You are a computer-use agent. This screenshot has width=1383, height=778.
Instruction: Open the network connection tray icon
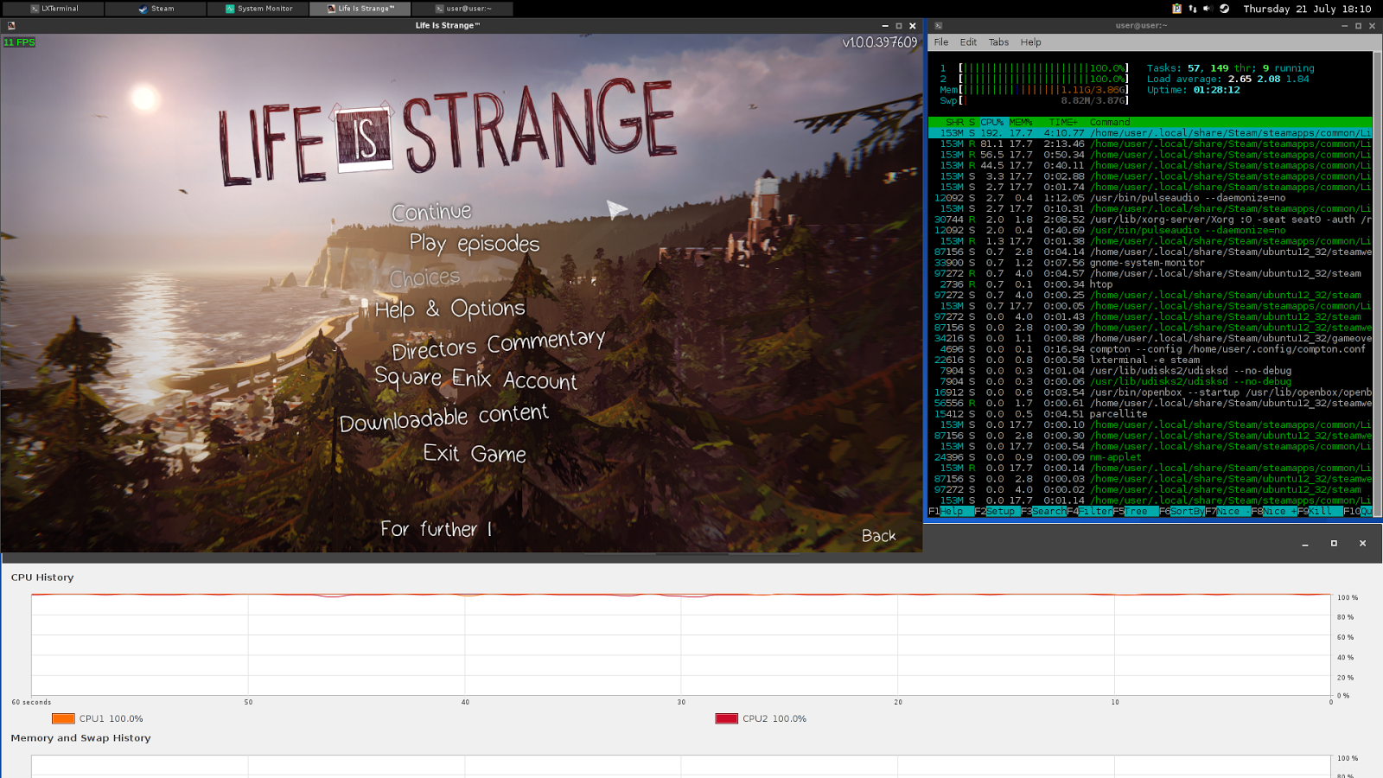(x=1193, y=9)
